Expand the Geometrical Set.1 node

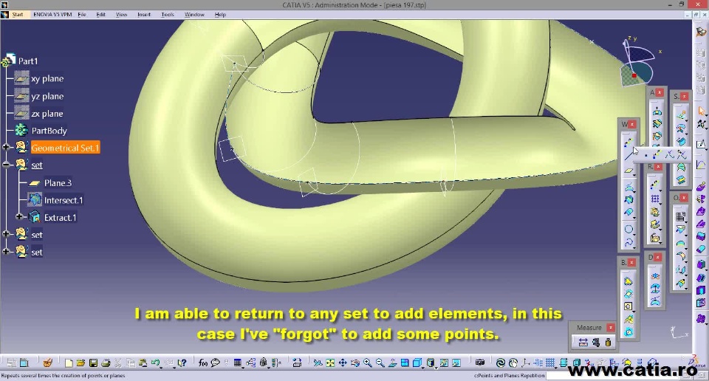point(6,147)
